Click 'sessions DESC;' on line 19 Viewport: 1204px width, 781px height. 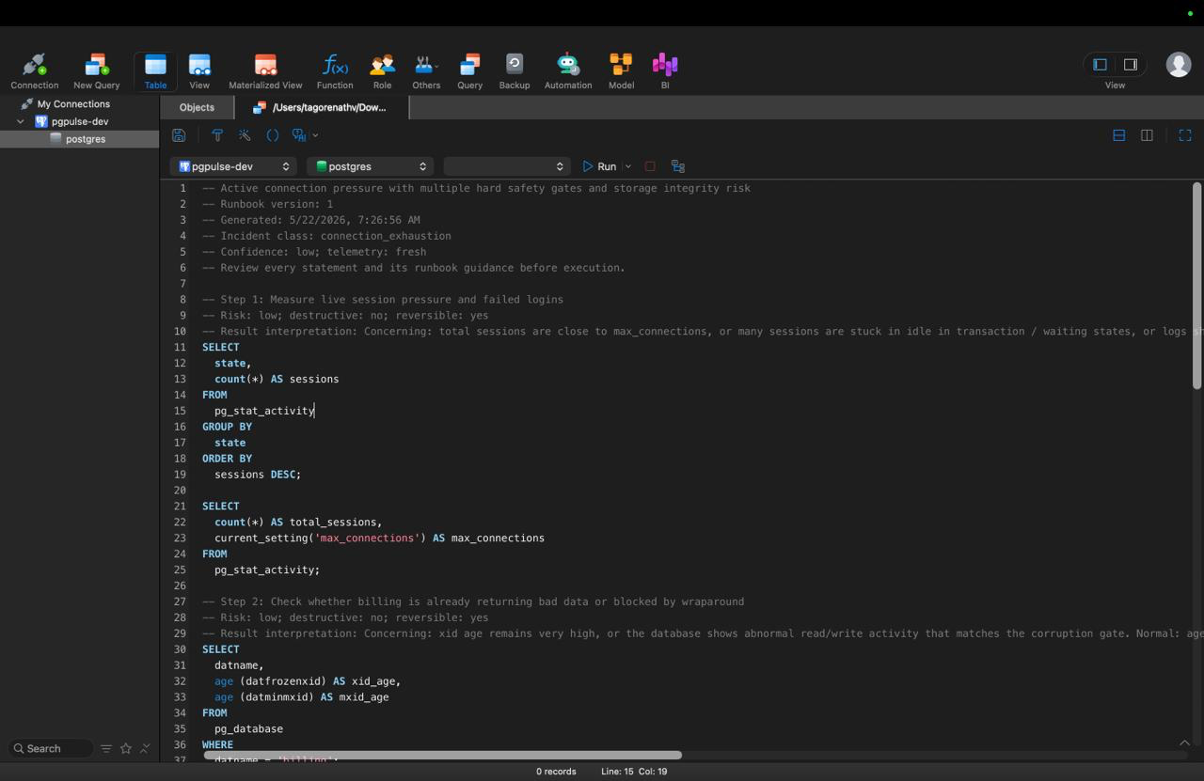[x=258, y=475]
